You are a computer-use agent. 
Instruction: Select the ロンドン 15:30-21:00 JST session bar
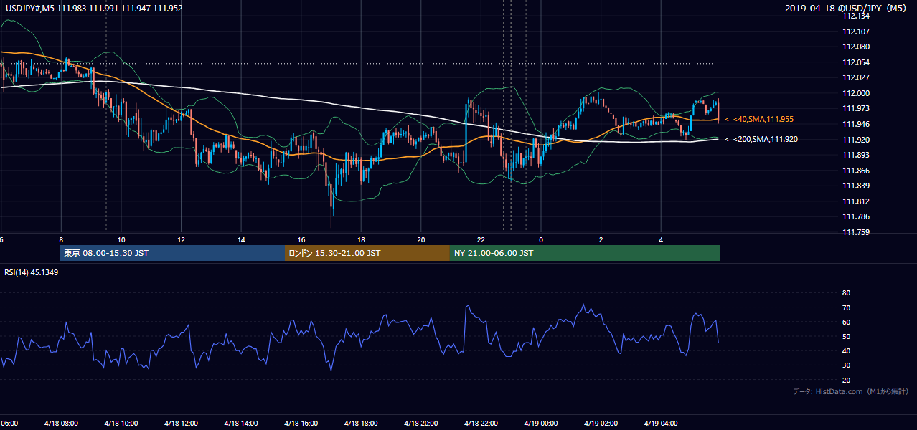point(367,253)
